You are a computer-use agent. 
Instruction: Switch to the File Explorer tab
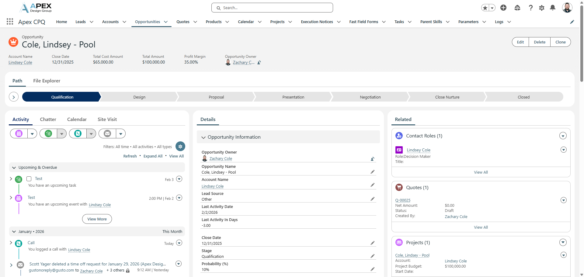click(47, 81)
